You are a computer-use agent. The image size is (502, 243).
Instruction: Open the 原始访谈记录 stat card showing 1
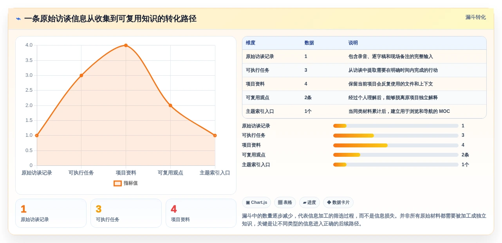[51, 213]
